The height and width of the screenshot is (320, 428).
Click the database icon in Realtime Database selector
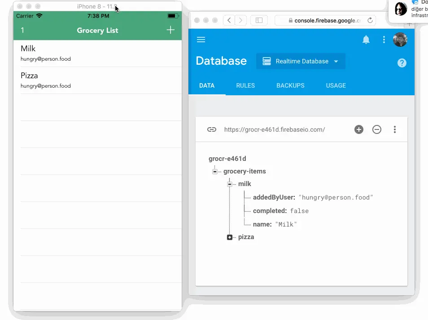(266, 61)
